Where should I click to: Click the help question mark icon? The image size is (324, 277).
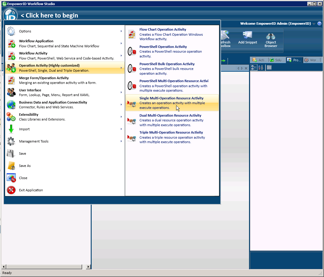[x=320, y=24]
